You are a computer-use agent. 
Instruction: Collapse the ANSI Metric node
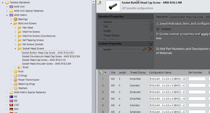tap(7, 15)
